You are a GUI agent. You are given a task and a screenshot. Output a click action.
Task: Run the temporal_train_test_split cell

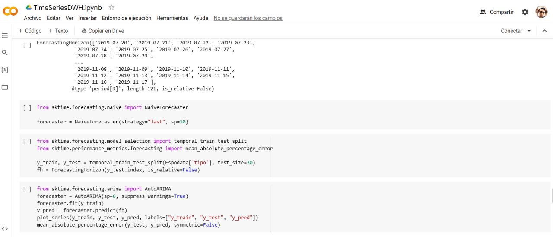coord(27,141)
